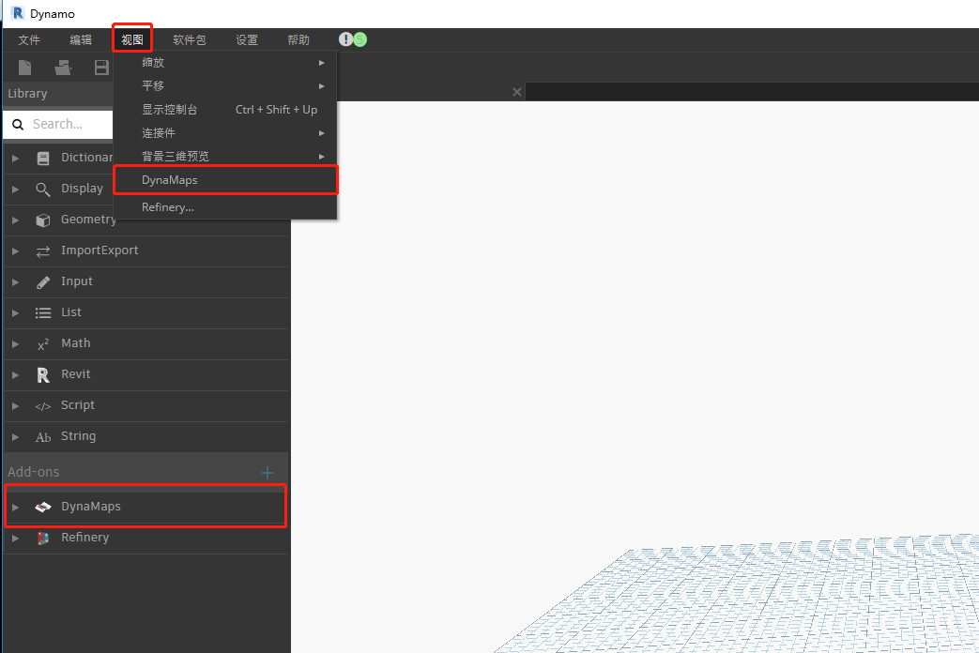
Task: Open the notifications alert icon in menu bar
Action: tap(345, 39)
